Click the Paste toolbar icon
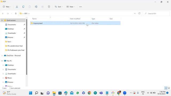Image resolution: width=171 pixels, height=96 pixels. point(30,7)
